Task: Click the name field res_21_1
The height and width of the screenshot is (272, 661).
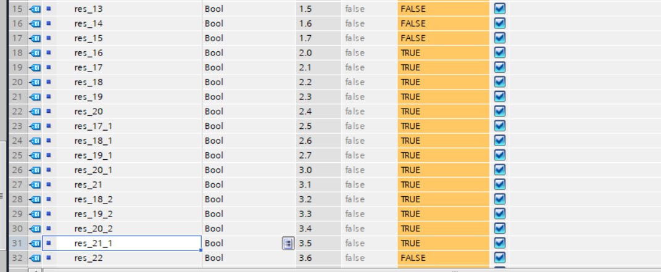Action: 122,243
